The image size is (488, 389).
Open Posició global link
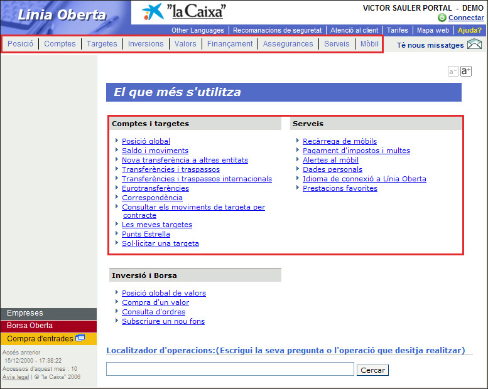146,141
